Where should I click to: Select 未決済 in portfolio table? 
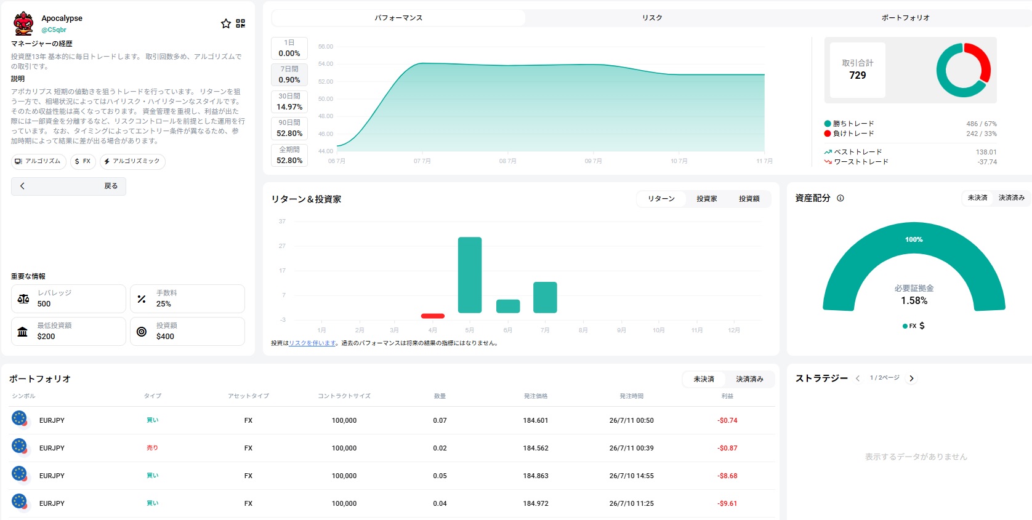pyautogui.click(x=704, y=379)
